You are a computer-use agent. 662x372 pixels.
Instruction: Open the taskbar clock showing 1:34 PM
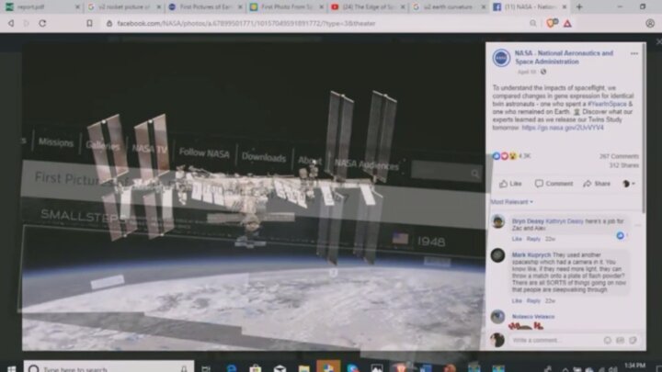[x=634, y=366]
